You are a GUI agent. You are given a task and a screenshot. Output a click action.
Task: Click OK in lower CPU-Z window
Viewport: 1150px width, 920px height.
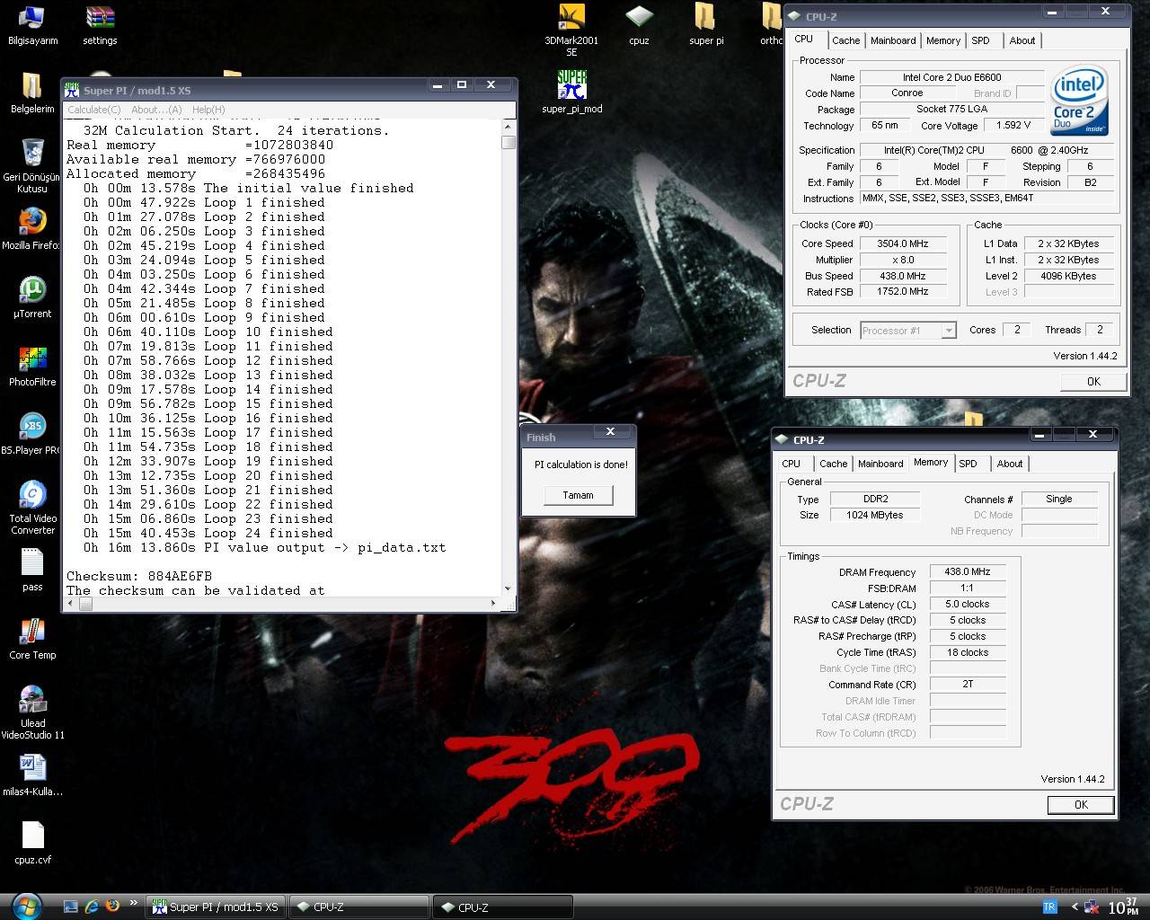[x=1081, y=804]
